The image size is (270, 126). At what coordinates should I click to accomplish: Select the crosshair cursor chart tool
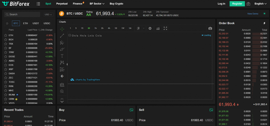[62, 29]
